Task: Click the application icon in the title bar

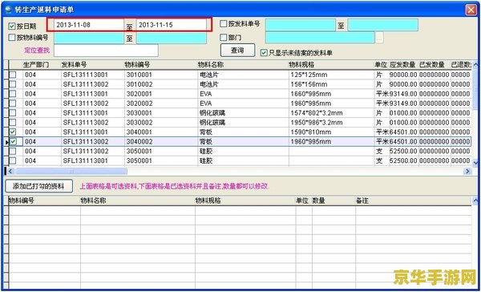Action: pos(8,10)
